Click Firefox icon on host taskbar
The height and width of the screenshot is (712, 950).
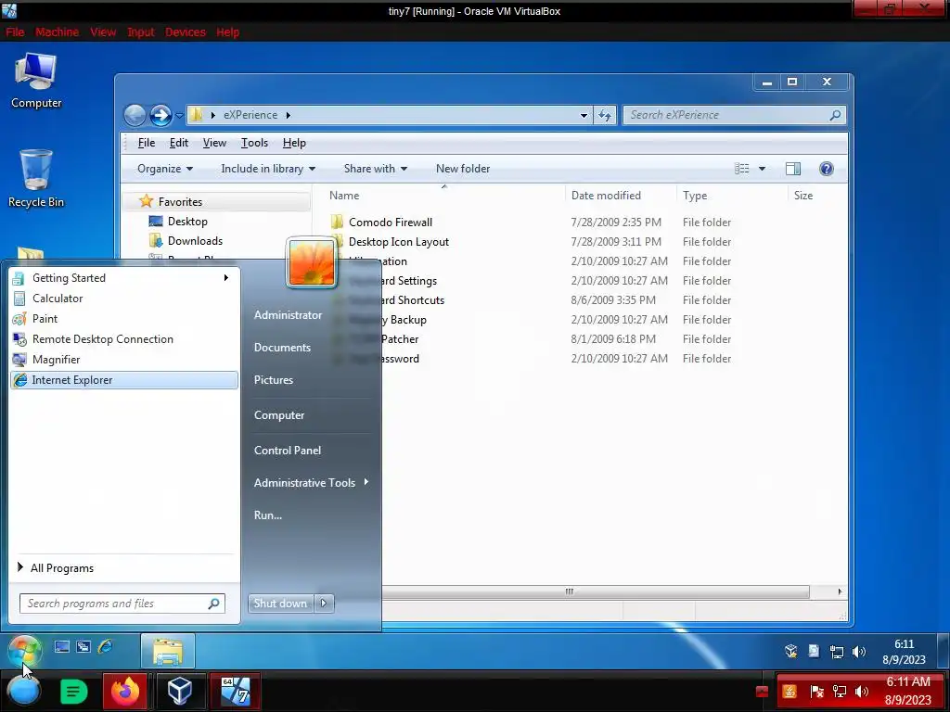[125, 691]
